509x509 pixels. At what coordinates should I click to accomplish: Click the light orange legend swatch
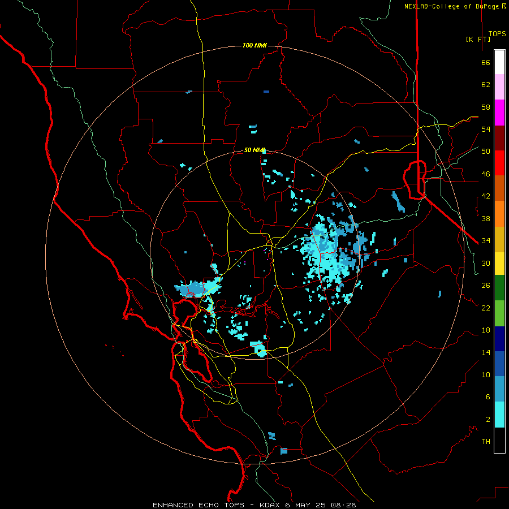[499, 214]
